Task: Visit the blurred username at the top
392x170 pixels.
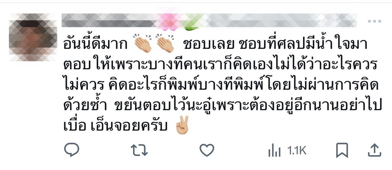Action: [209, 20]
